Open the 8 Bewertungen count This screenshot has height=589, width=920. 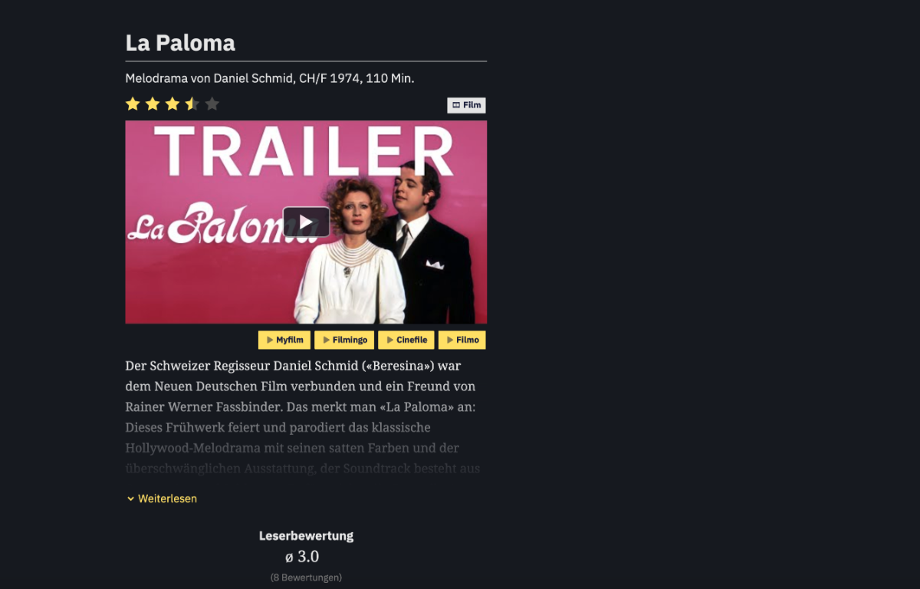[306, 577]
